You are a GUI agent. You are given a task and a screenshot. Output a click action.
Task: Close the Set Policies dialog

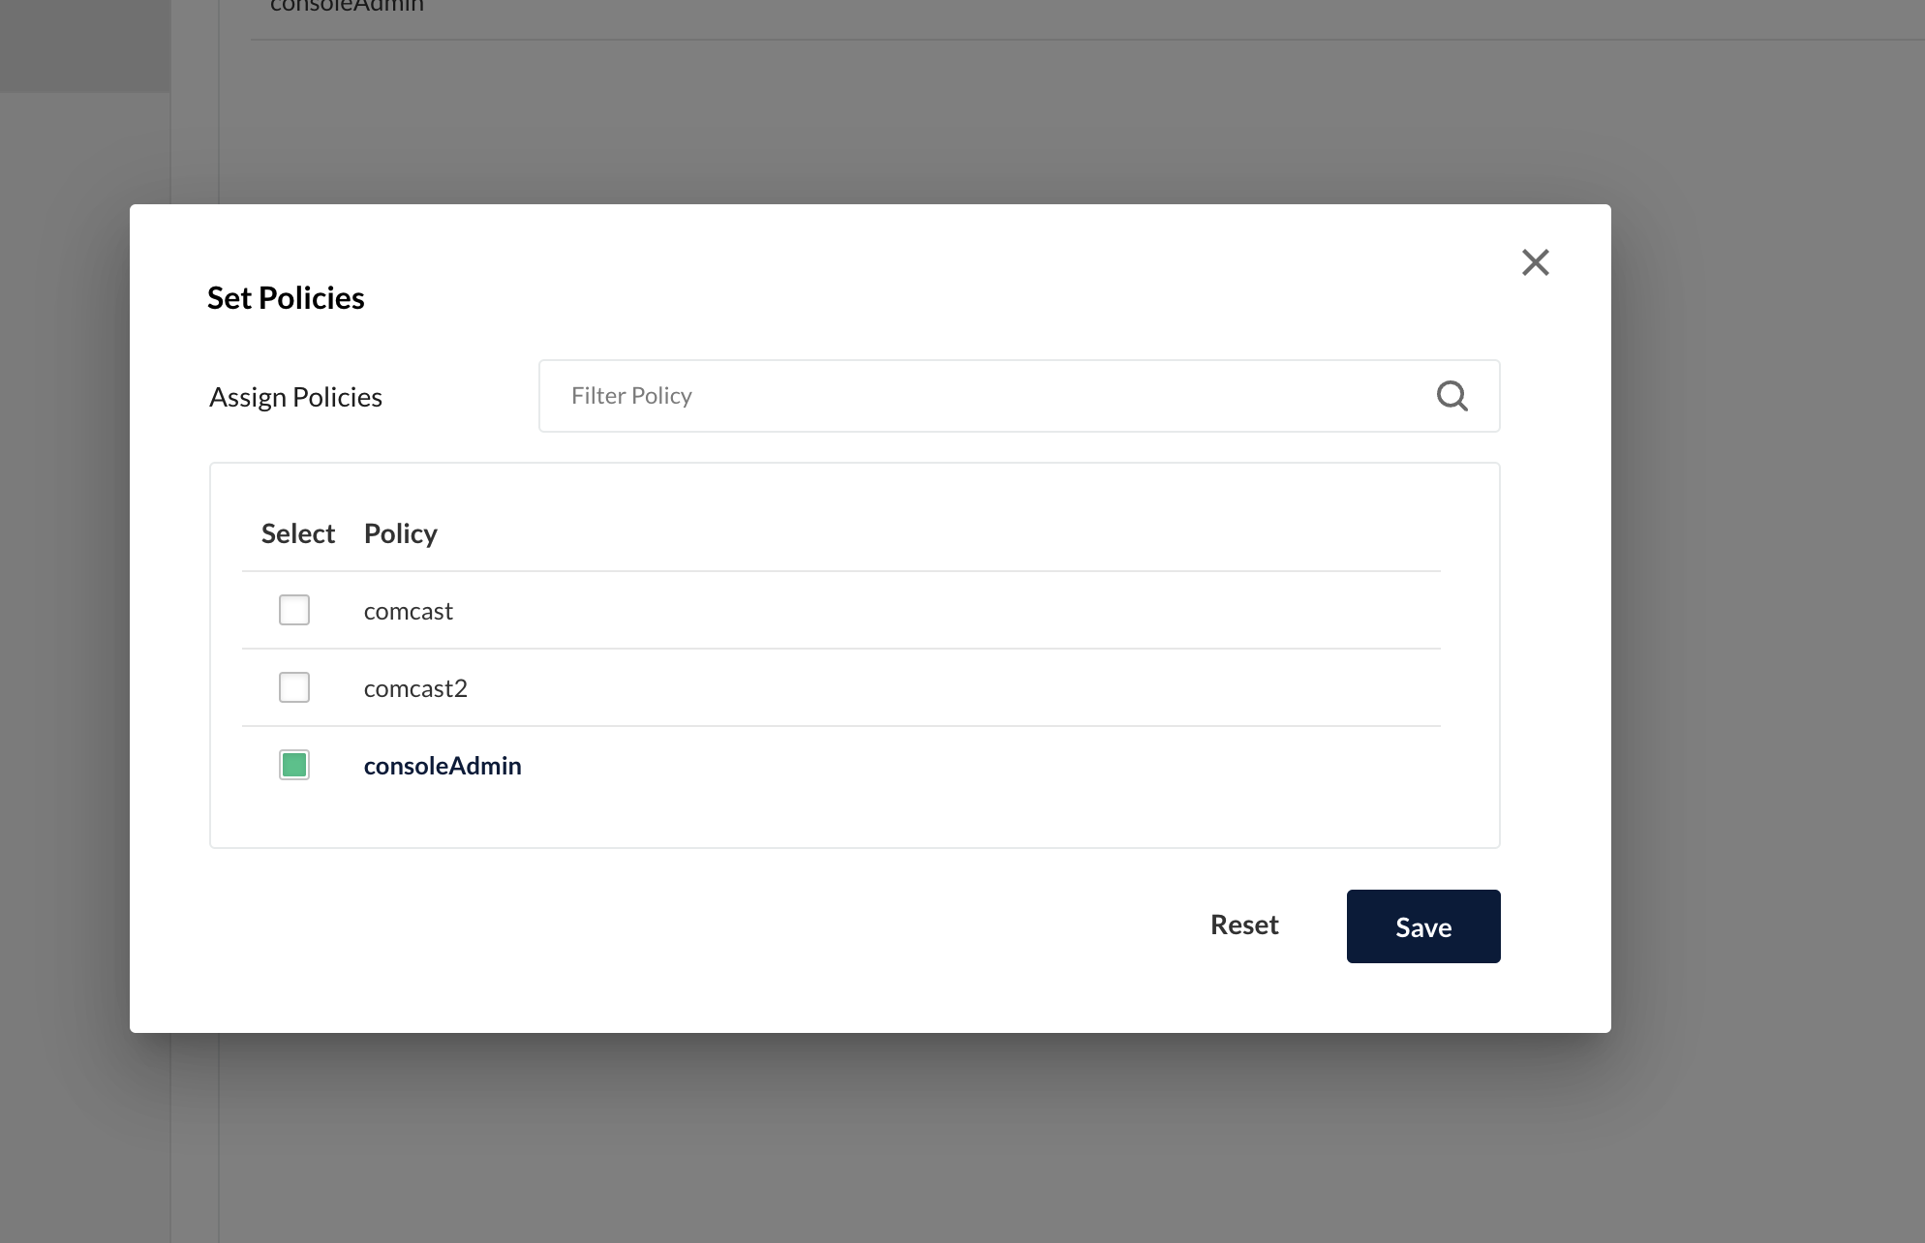1535,262
